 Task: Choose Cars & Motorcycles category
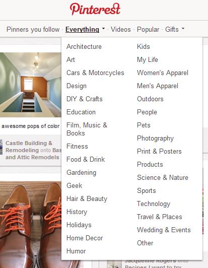coord(95,73)
